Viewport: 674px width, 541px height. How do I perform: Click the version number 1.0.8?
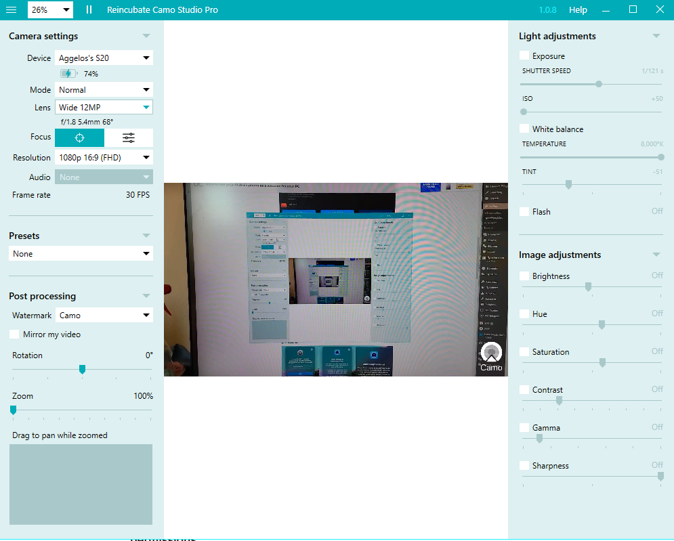547,9
